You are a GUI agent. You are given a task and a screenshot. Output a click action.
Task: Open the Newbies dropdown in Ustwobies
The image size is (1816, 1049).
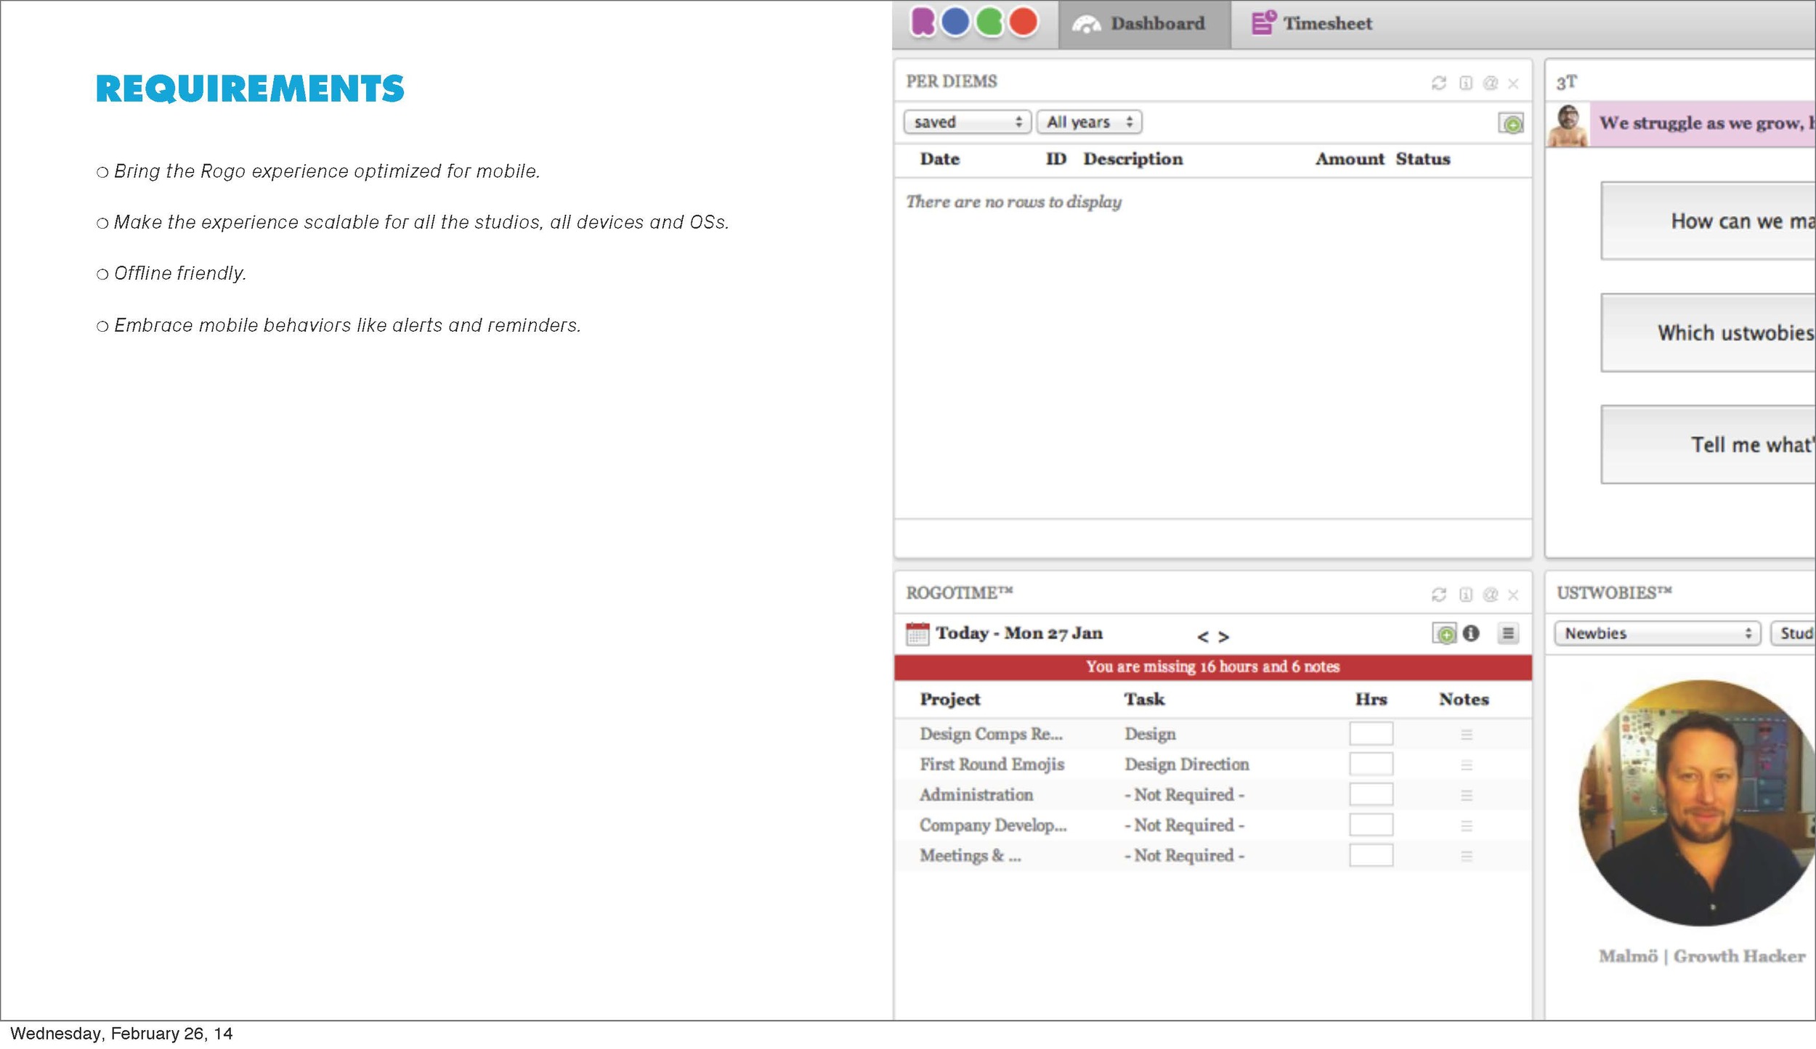click(x=1658, y=633)
